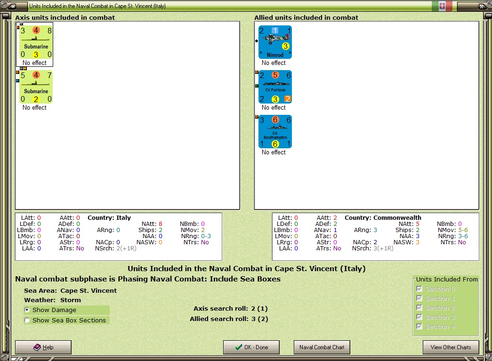492x361 pixels.
Task: Click 'Weather: Storm' text
Action: tap(52, 300)
